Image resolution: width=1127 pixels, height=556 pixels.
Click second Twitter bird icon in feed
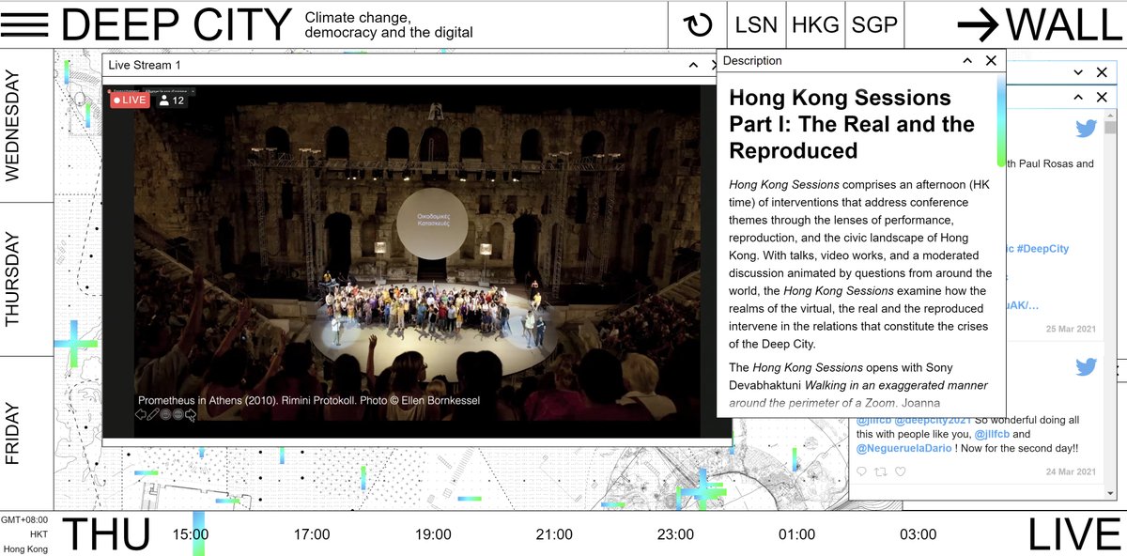coord(1087,367)
